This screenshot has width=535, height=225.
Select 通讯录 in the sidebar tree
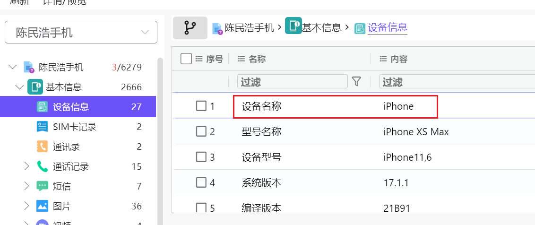click(x=66, y=147)
